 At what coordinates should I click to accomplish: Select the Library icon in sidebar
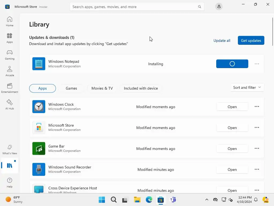(10, 165)
